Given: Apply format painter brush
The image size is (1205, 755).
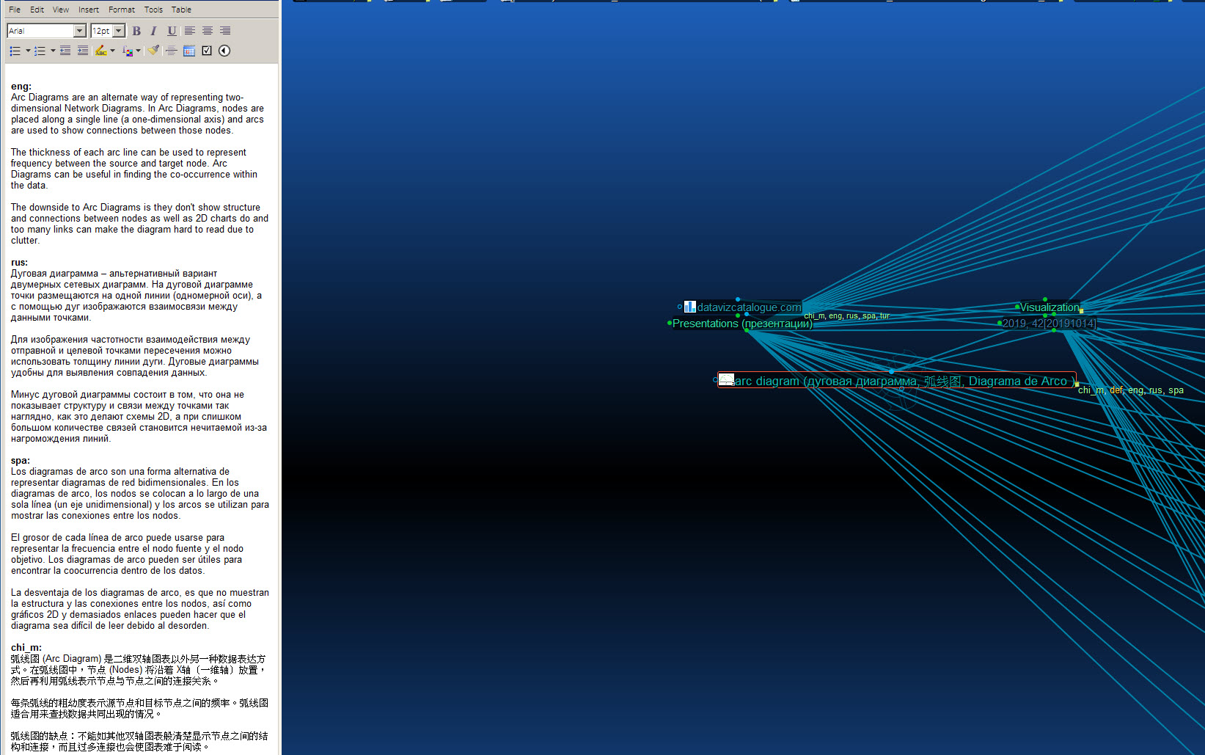Looking at the screenshot, I should pyautogui.click(x=153, y=50).
